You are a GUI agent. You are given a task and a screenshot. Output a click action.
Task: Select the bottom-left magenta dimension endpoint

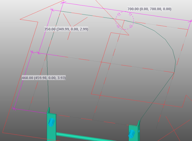(14, 109)
